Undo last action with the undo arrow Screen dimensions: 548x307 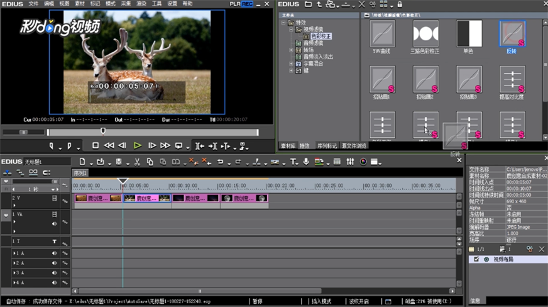pos(220,162)
